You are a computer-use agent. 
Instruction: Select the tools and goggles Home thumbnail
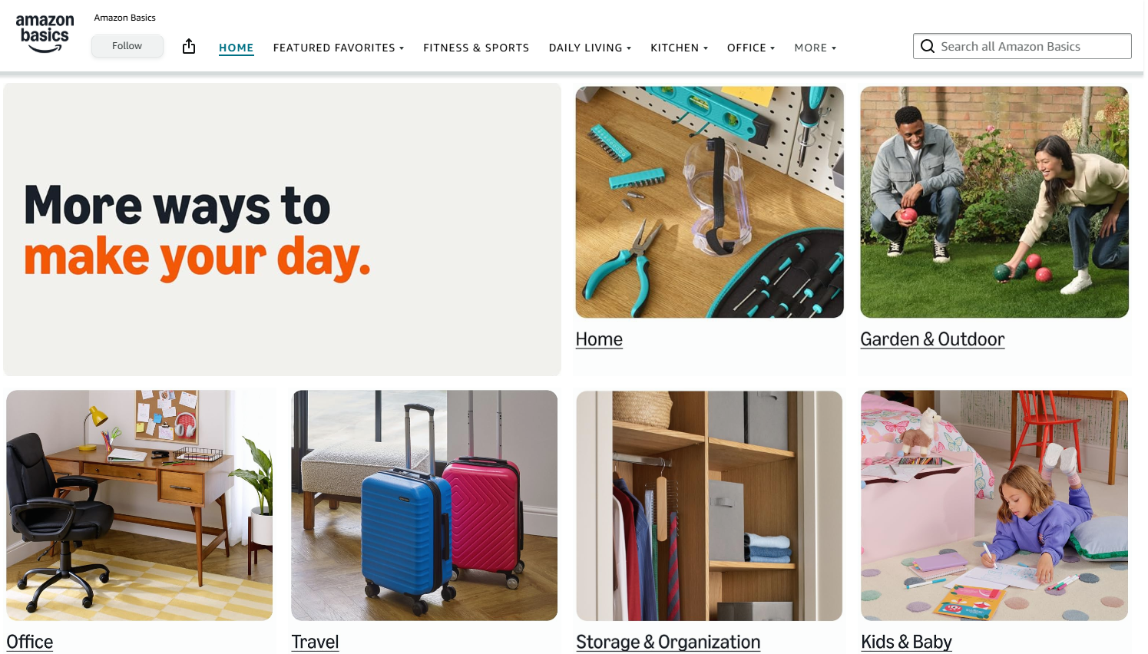click(710, 202)
